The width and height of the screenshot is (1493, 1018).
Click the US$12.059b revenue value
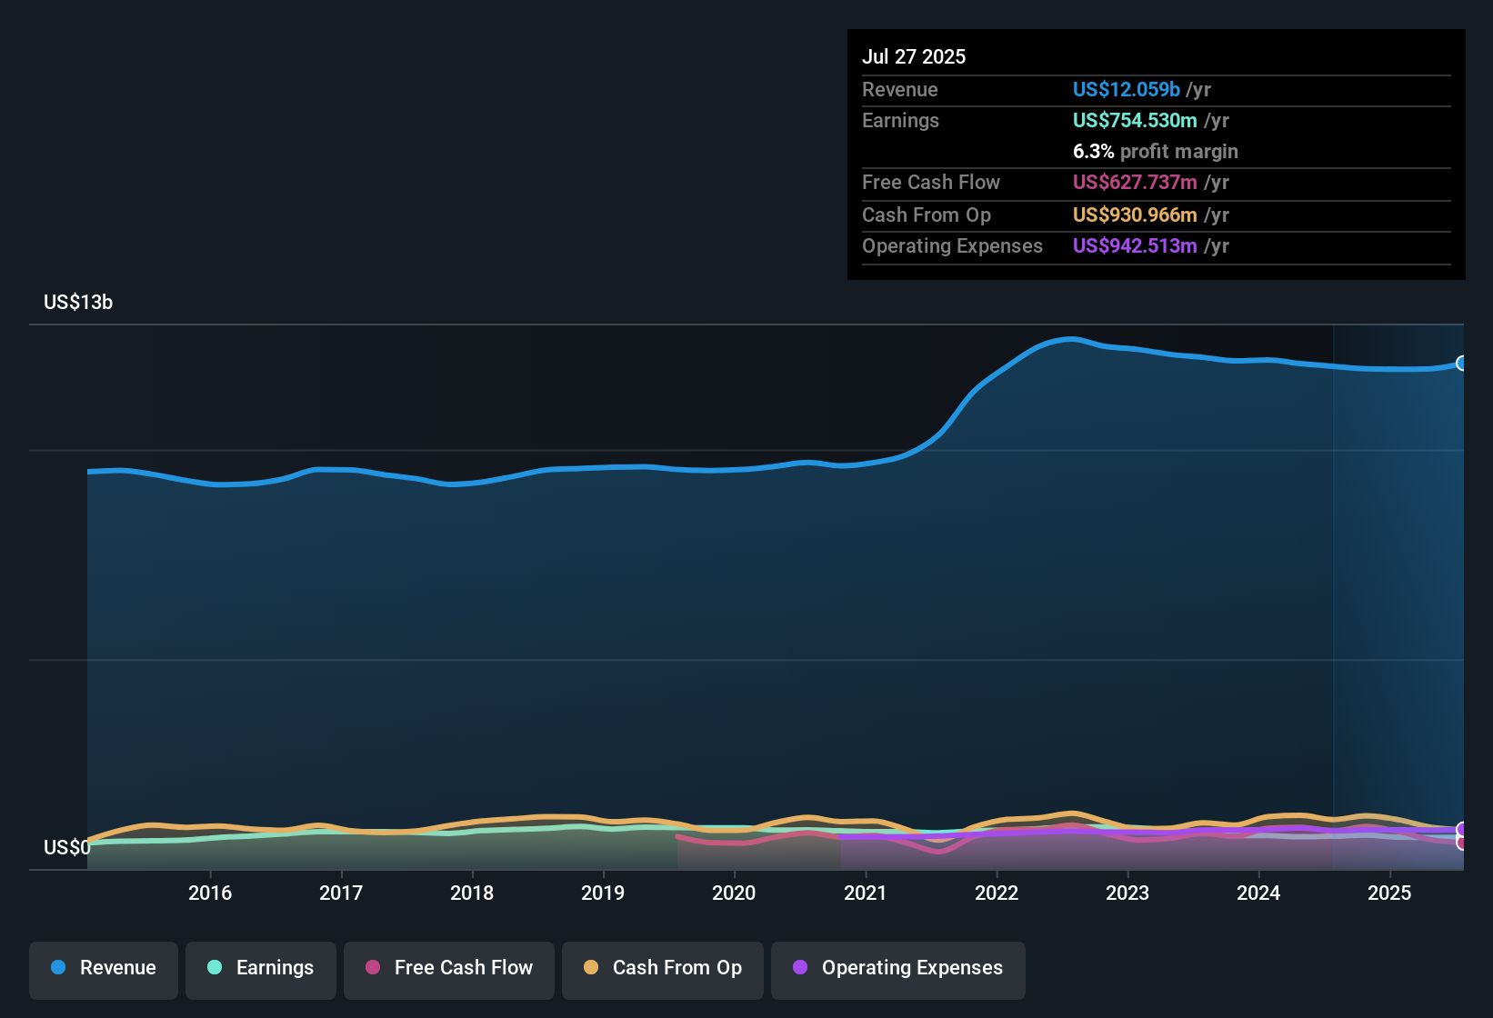1126,89
